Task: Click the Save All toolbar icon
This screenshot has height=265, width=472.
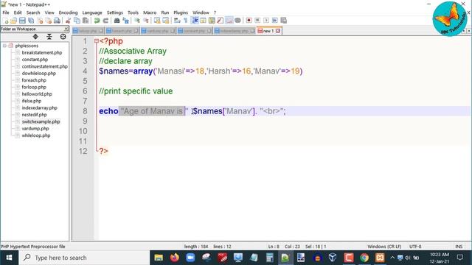Action: tap(31, 21)
